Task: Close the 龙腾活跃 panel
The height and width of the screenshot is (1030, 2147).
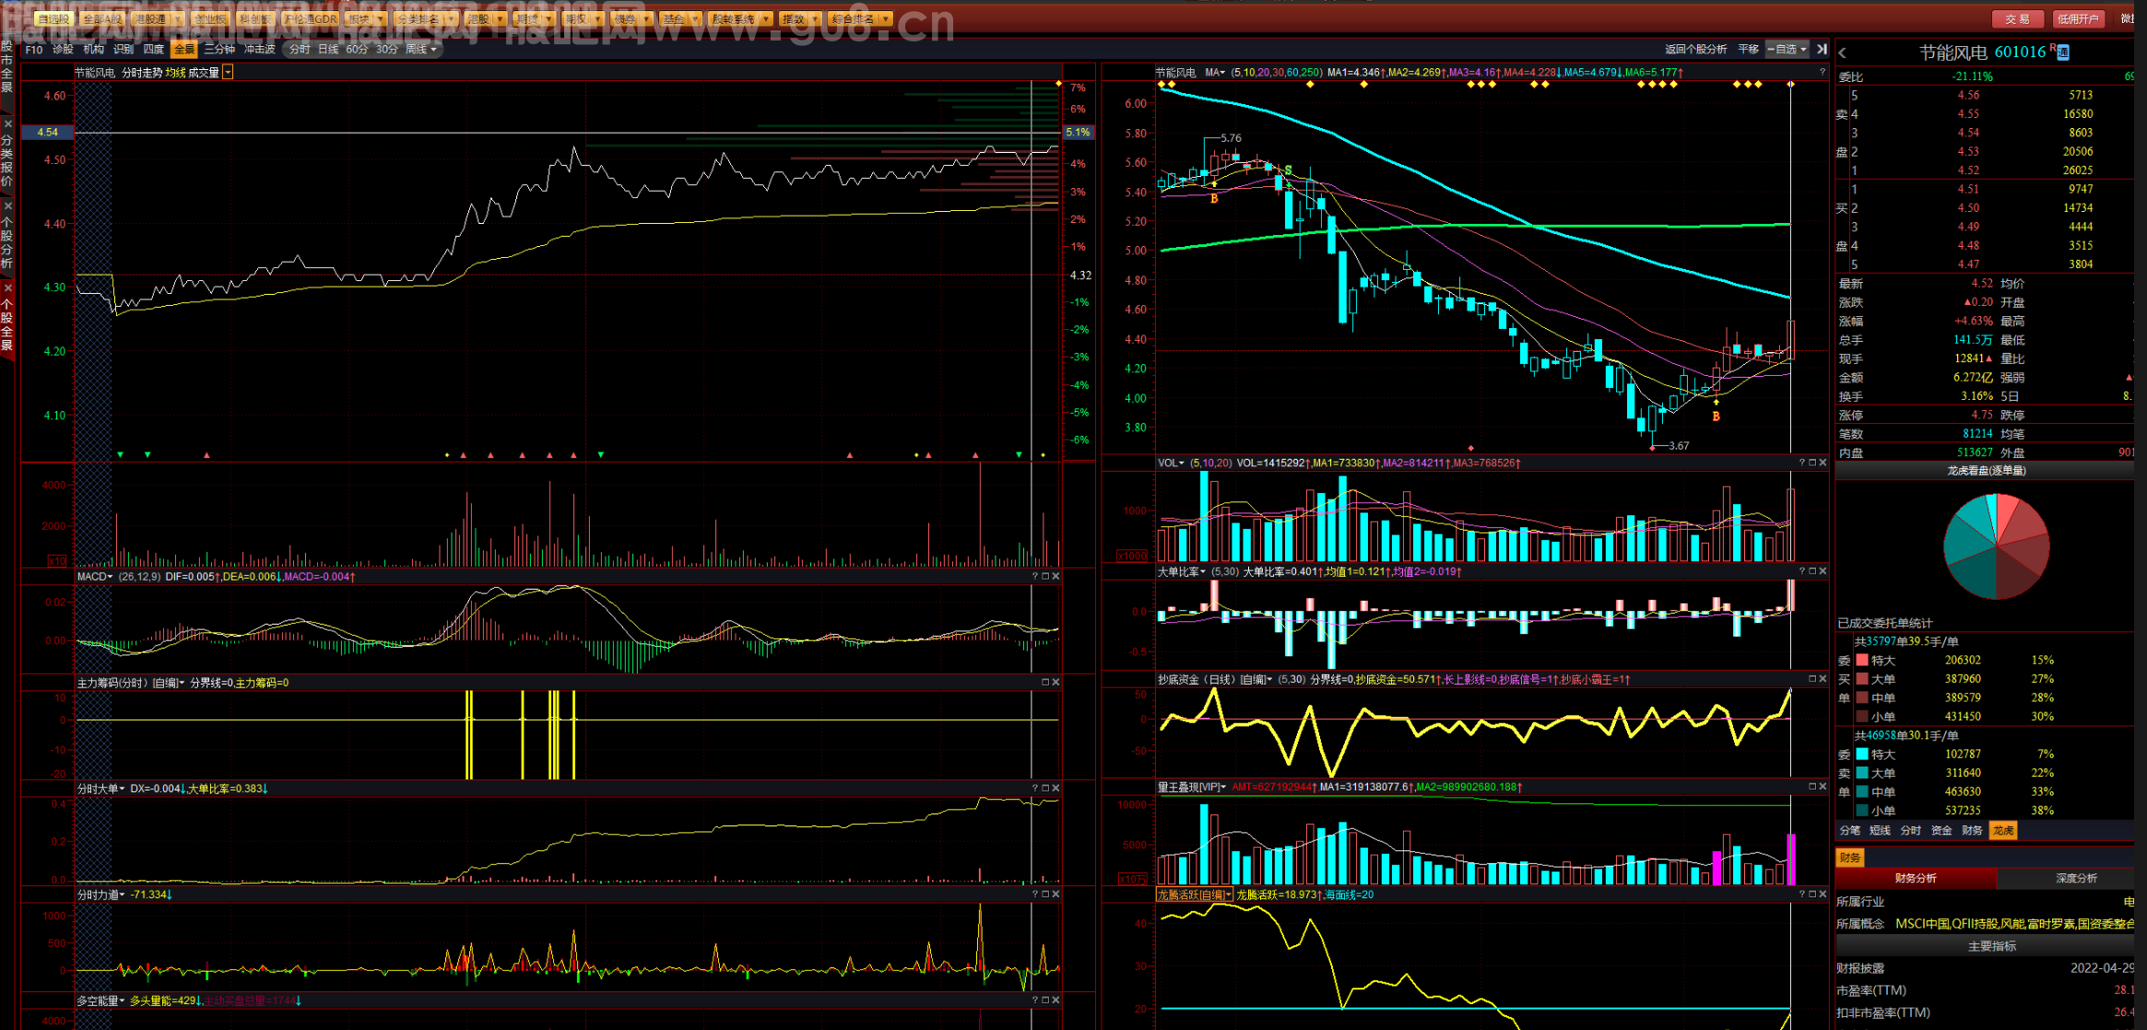Action: (x=1823, y=894)
